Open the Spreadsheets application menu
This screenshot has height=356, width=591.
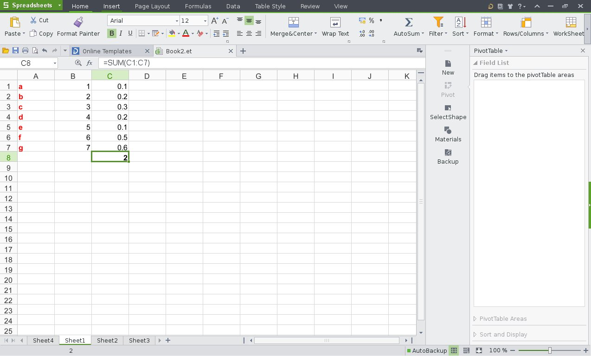31,6
